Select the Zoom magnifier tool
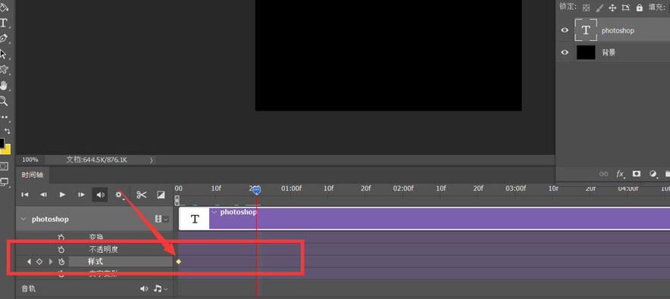 (x=4, y=101)
